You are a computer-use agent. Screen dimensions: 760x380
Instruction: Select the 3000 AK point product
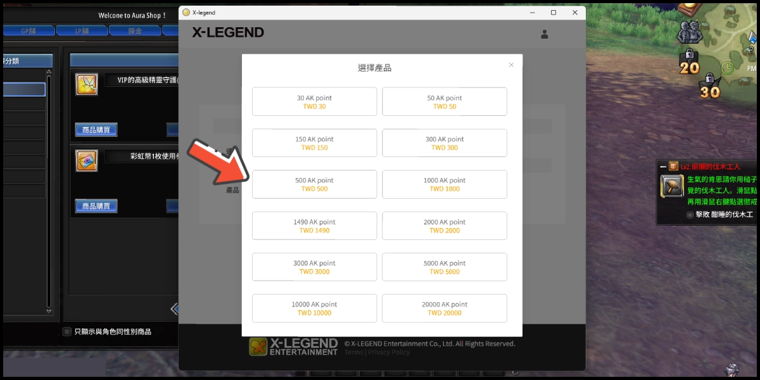point(314,267)
